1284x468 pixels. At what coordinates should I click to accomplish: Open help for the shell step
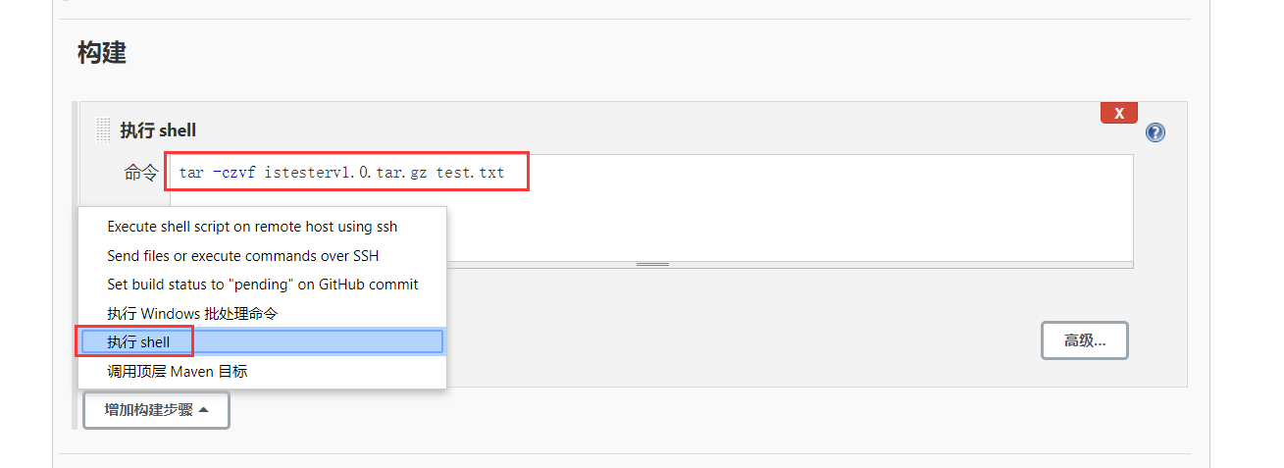[1155, 133]
